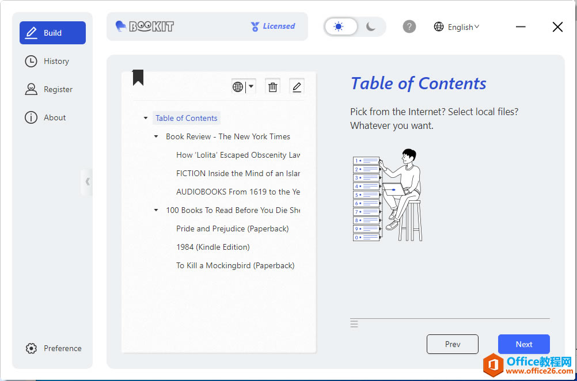Switch to light mode sun toggle
Viewport: 577px width, 381px height.
tap(341, 27)
